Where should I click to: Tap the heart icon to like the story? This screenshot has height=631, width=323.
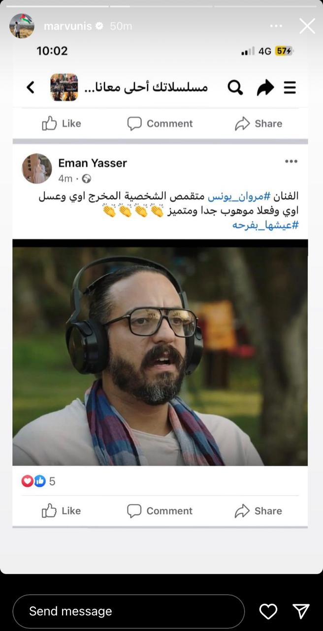tap(268, 611)
